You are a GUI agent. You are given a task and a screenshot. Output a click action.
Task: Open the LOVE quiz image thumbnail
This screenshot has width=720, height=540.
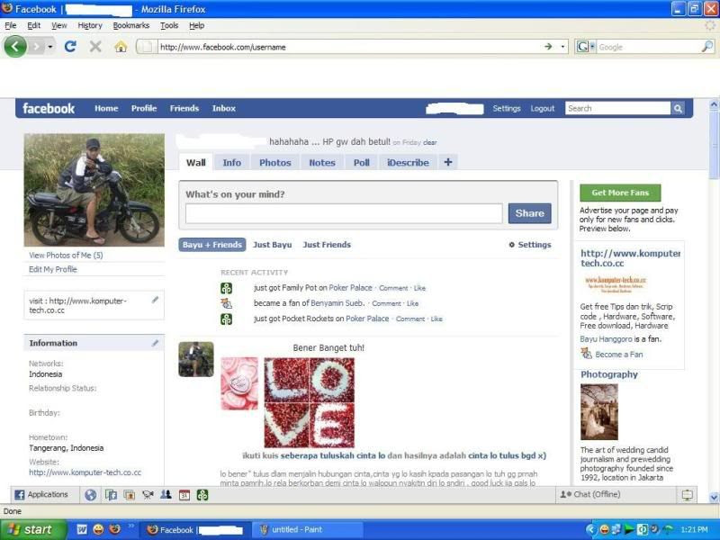click(309, 402)
